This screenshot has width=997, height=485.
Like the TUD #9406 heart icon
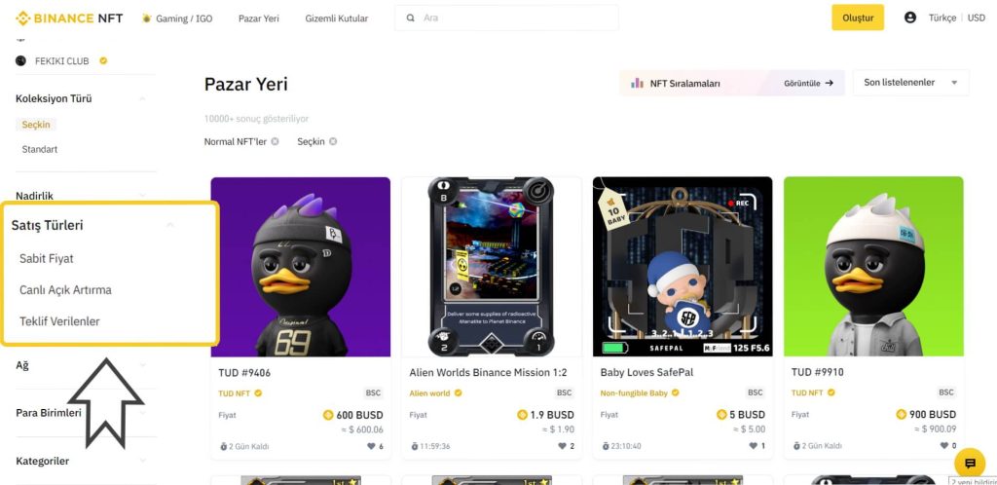pyautogui.click(x=371, y=446)
